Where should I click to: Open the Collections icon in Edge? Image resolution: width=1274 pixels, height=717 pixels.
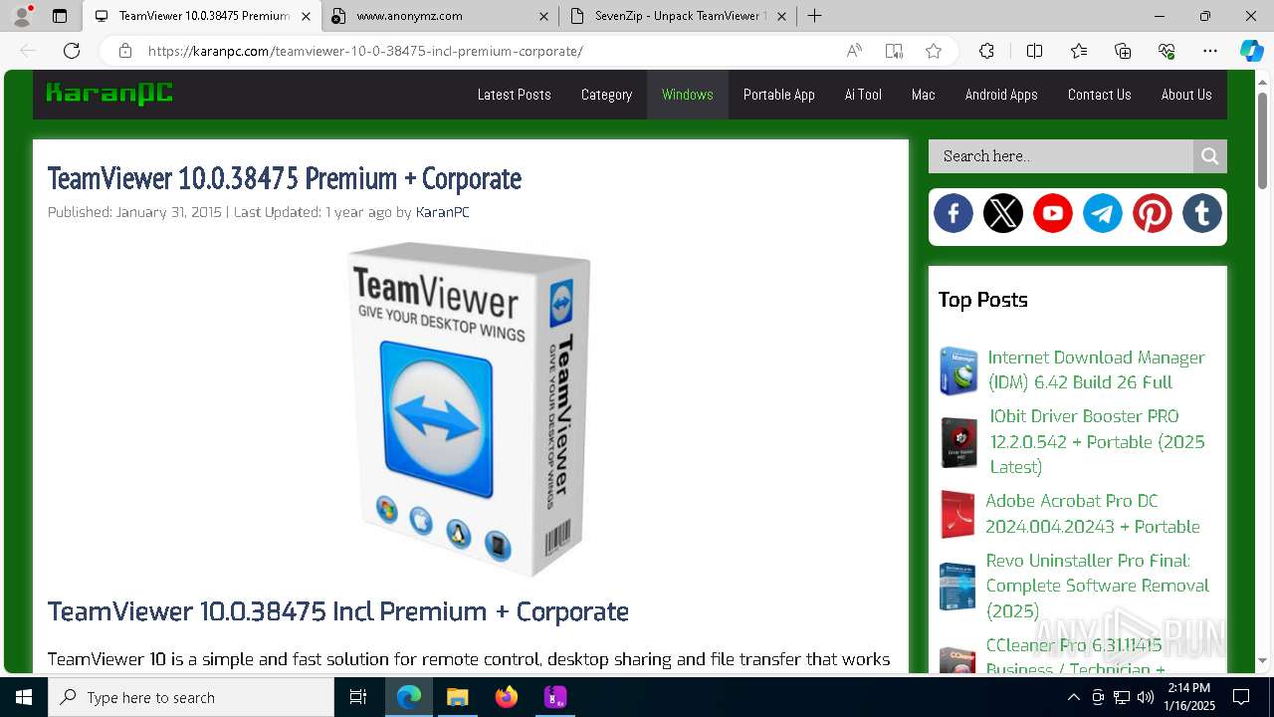[1123, 51]
